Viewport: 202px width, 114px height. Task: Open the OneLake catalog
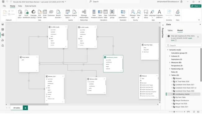(33, 14)
